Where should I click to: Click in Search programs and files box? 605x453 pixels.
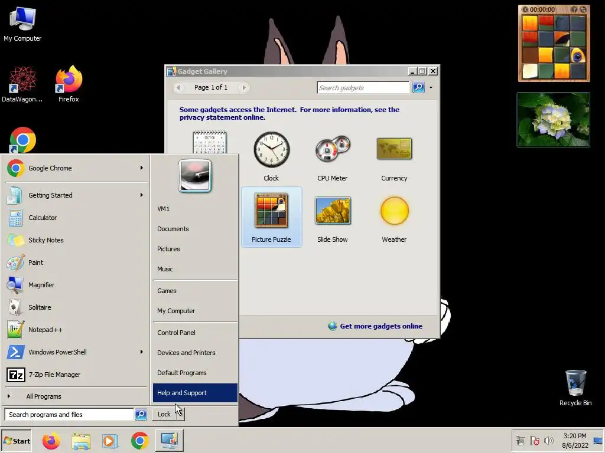point(70,415)
